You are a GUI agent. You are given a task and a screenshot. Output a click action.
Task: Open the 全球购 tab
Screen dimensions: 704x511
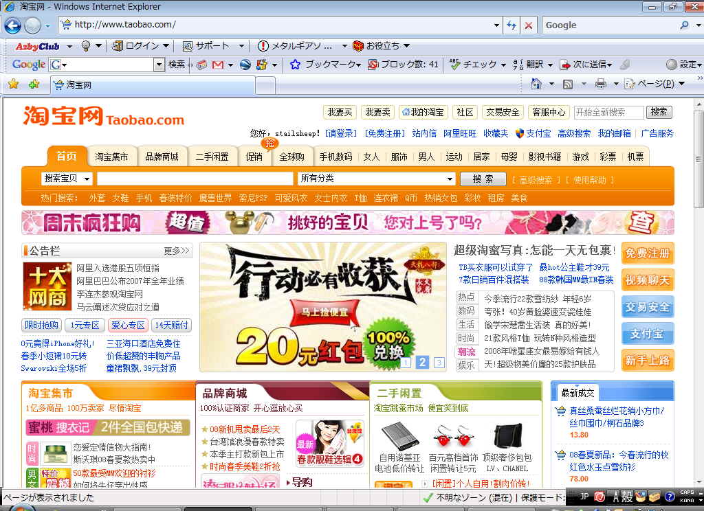click(x=291, y=157)
